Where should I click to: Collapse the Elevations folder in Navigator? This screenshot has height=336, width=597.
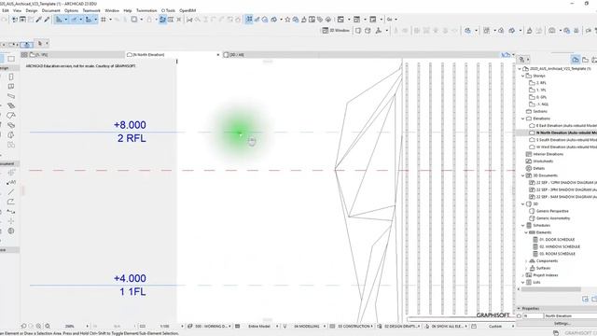(x=522, y=119)
